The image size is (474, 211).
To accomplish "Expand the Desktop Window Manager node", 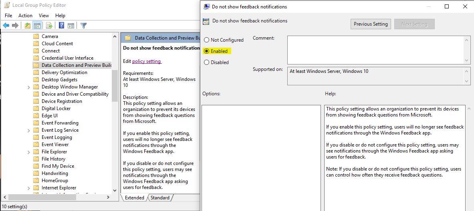I will tap(29, 87).
